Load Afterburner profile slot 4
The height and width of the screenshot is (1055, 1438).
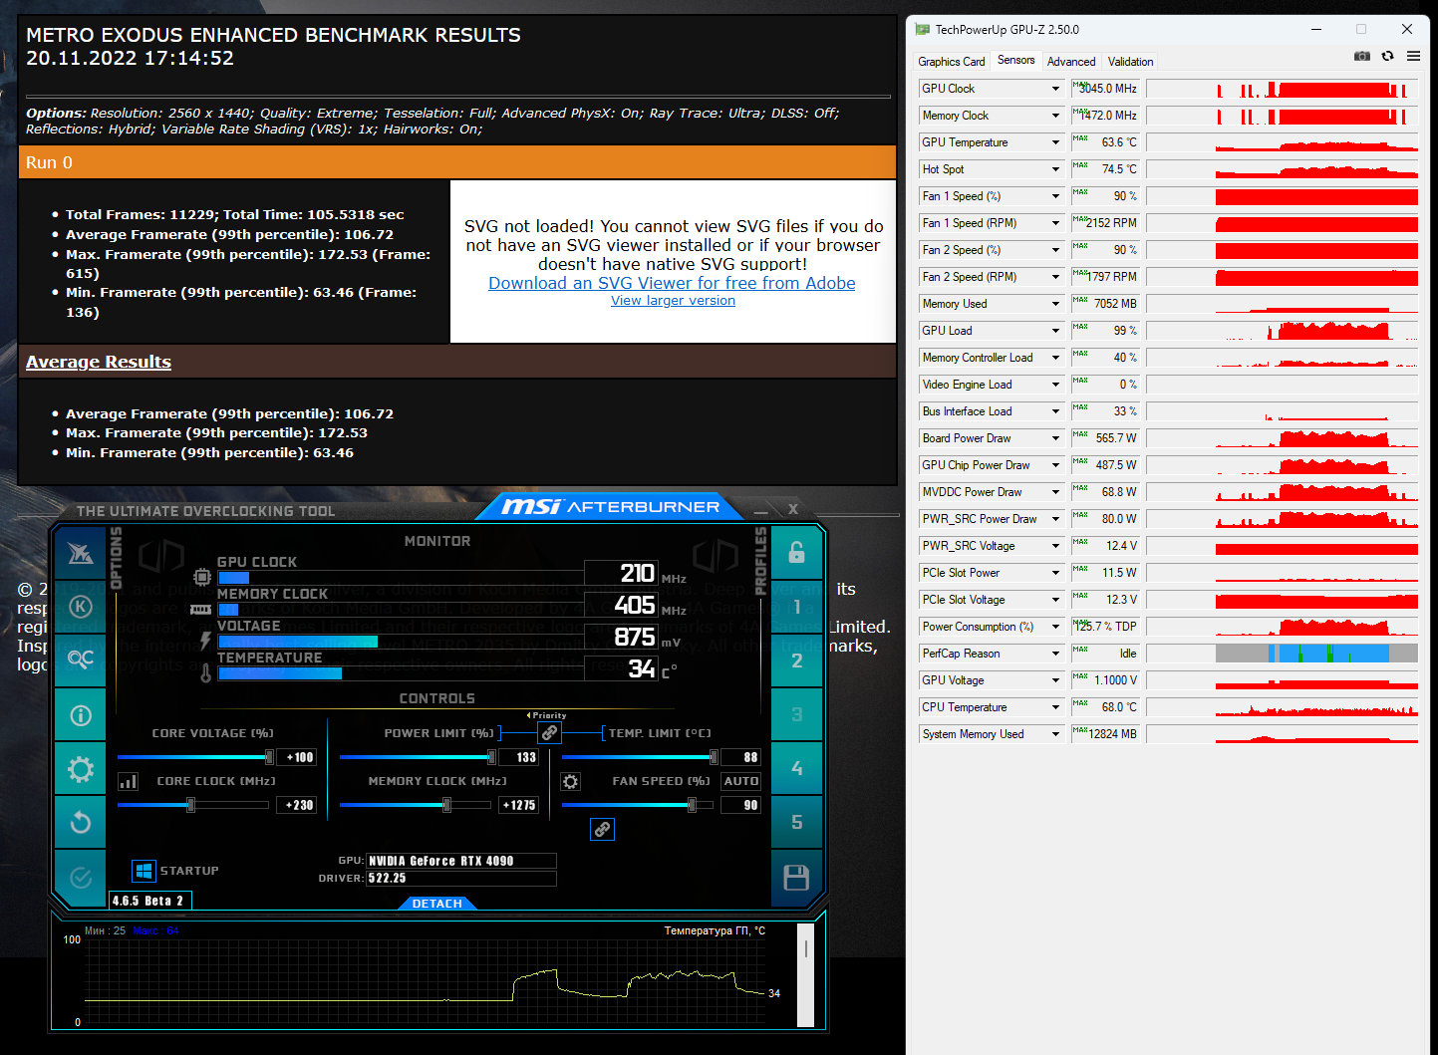[796, 768]
